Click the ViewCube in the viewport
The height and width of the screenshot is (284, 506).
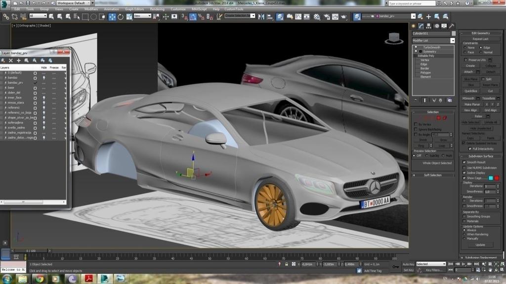point(394,38)
